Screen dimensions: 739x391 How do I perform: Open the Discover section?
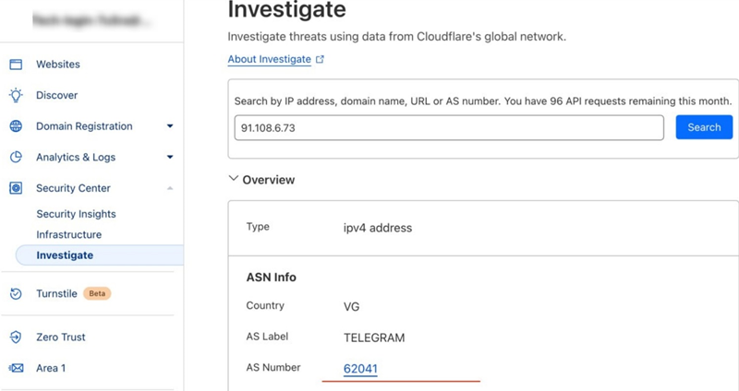tap(57, 95)
